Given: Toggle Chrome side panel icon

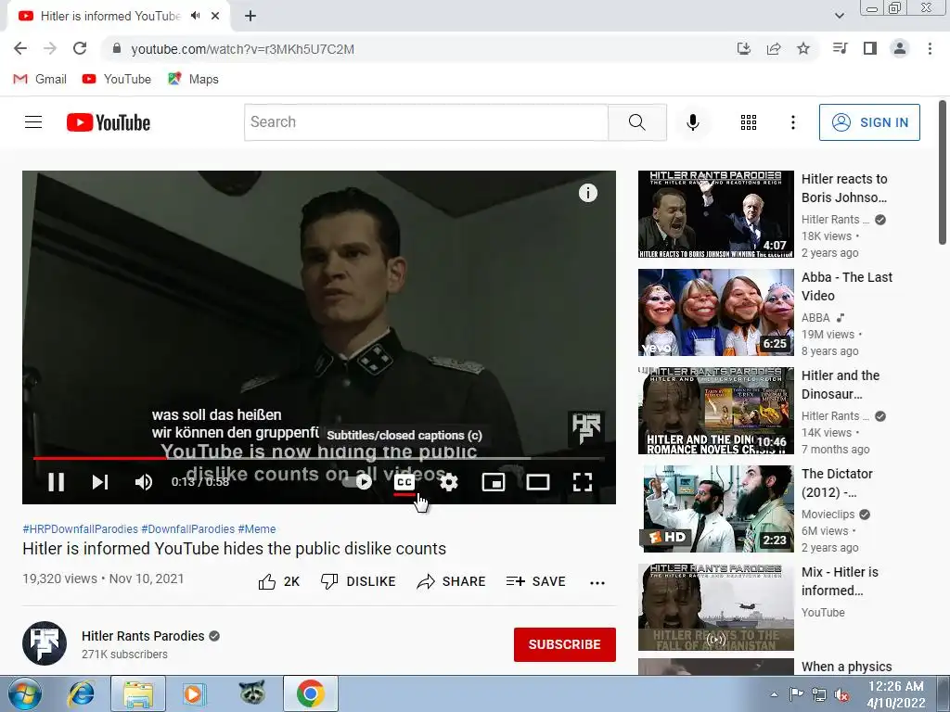Looking at the screenshot, I should (x=870, y=48).
